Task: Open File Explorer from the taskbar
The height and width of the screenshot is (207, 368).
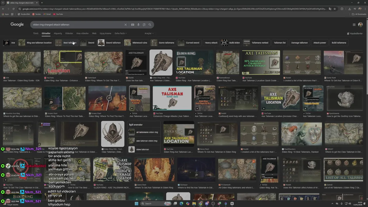Action: tap(194, 204)
